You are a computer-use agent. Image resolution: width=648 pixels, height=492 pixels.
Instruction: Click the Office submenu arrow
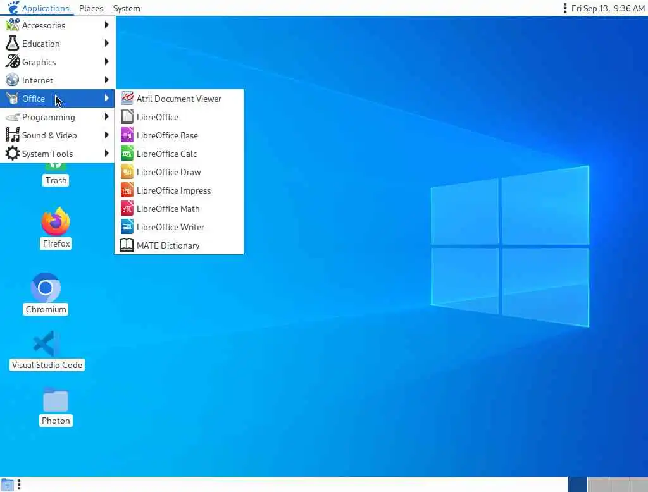(106, 98)
